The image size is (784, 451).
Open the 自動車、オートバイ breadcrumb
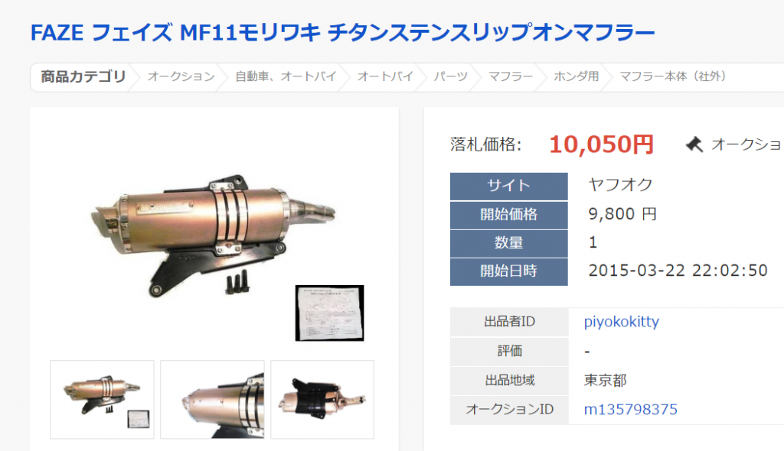286,76
